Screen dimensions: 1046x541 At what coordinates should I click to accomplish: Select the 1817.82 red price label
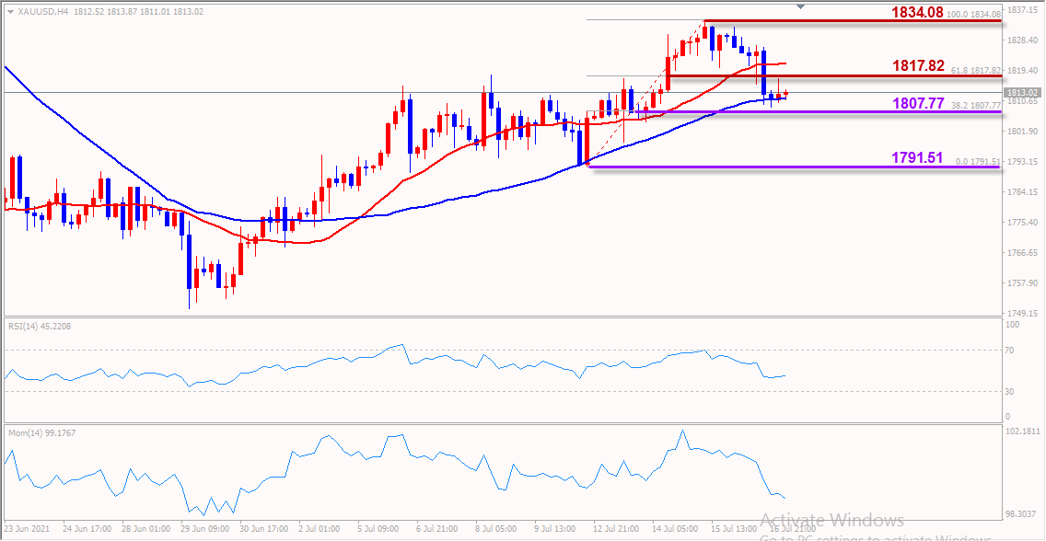click(918, 66)
